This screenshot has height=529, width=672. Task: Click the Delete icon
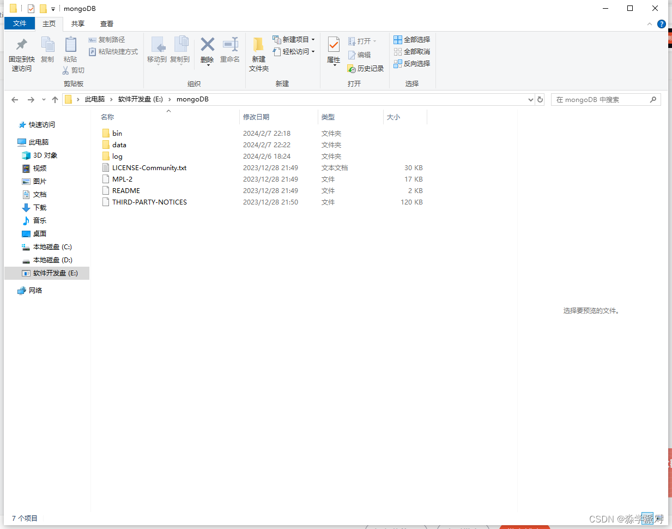click(207, 48)
